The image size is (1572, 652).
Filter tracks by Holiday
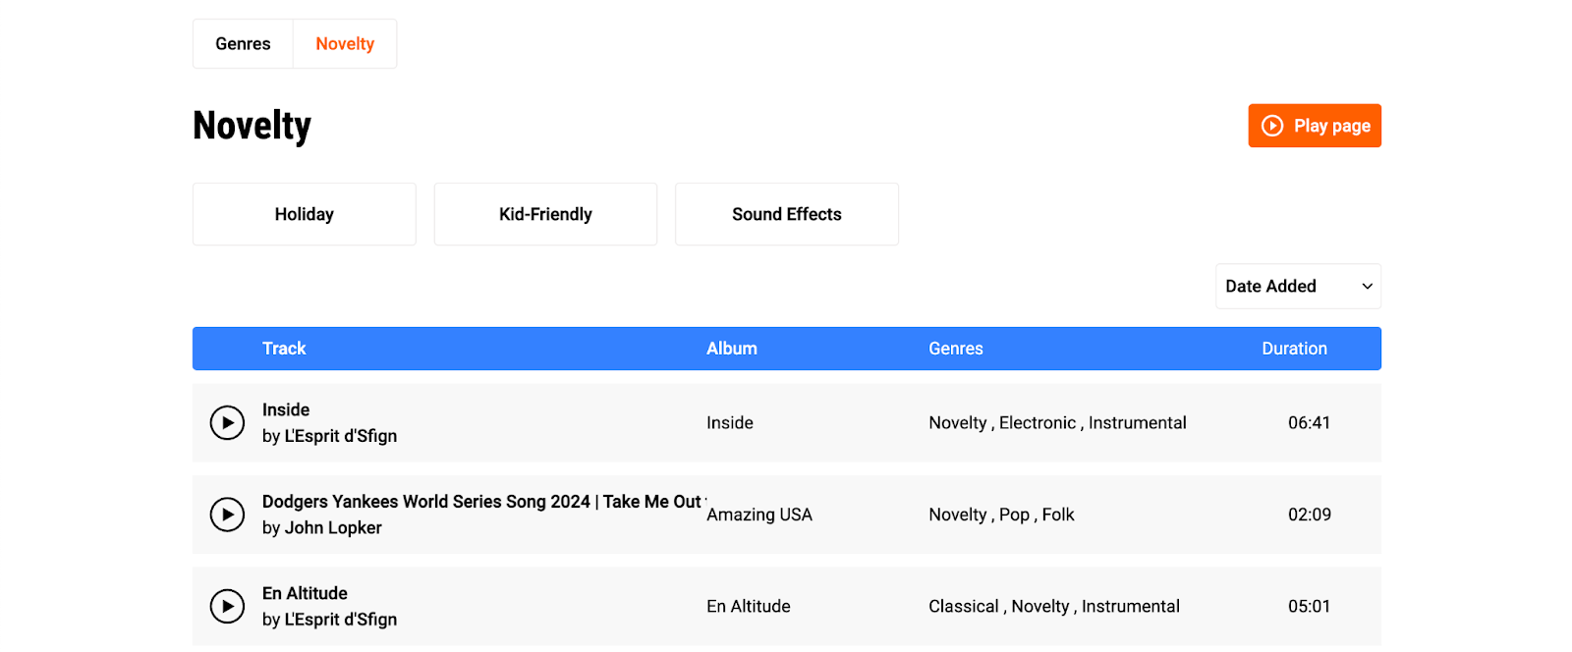304,213
